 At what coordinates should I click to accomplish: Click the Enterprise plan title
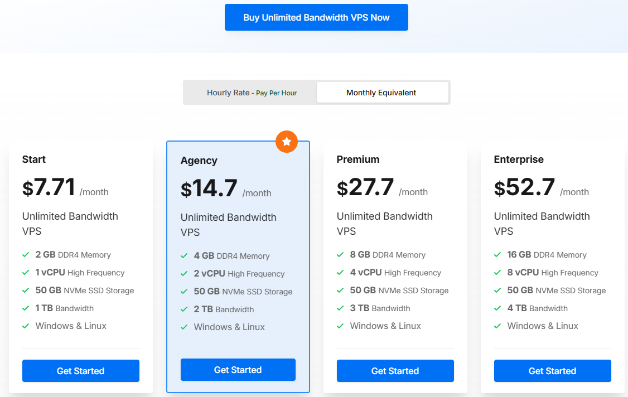(519, 159)
